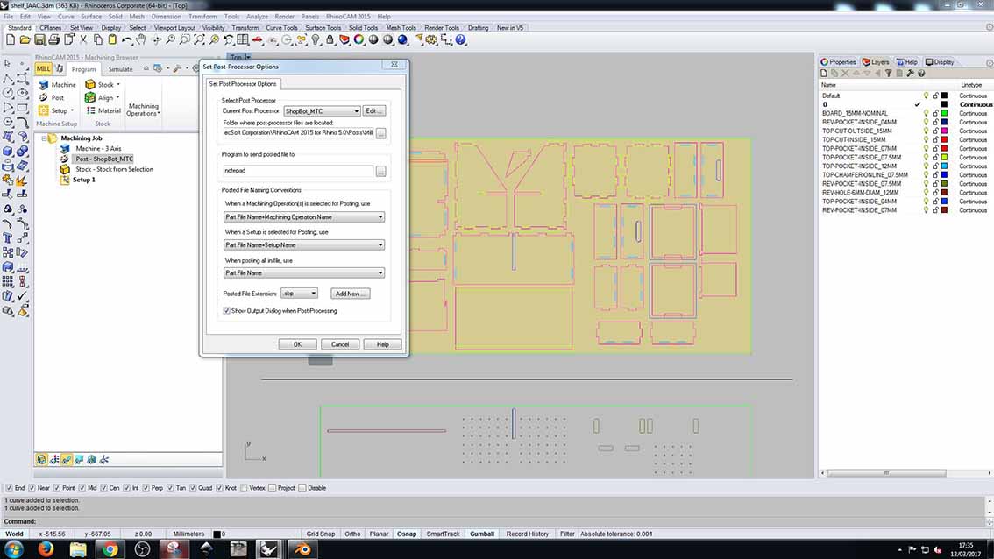Browse for post-processor files folder

pyautogui.click(x=381, y=133)
